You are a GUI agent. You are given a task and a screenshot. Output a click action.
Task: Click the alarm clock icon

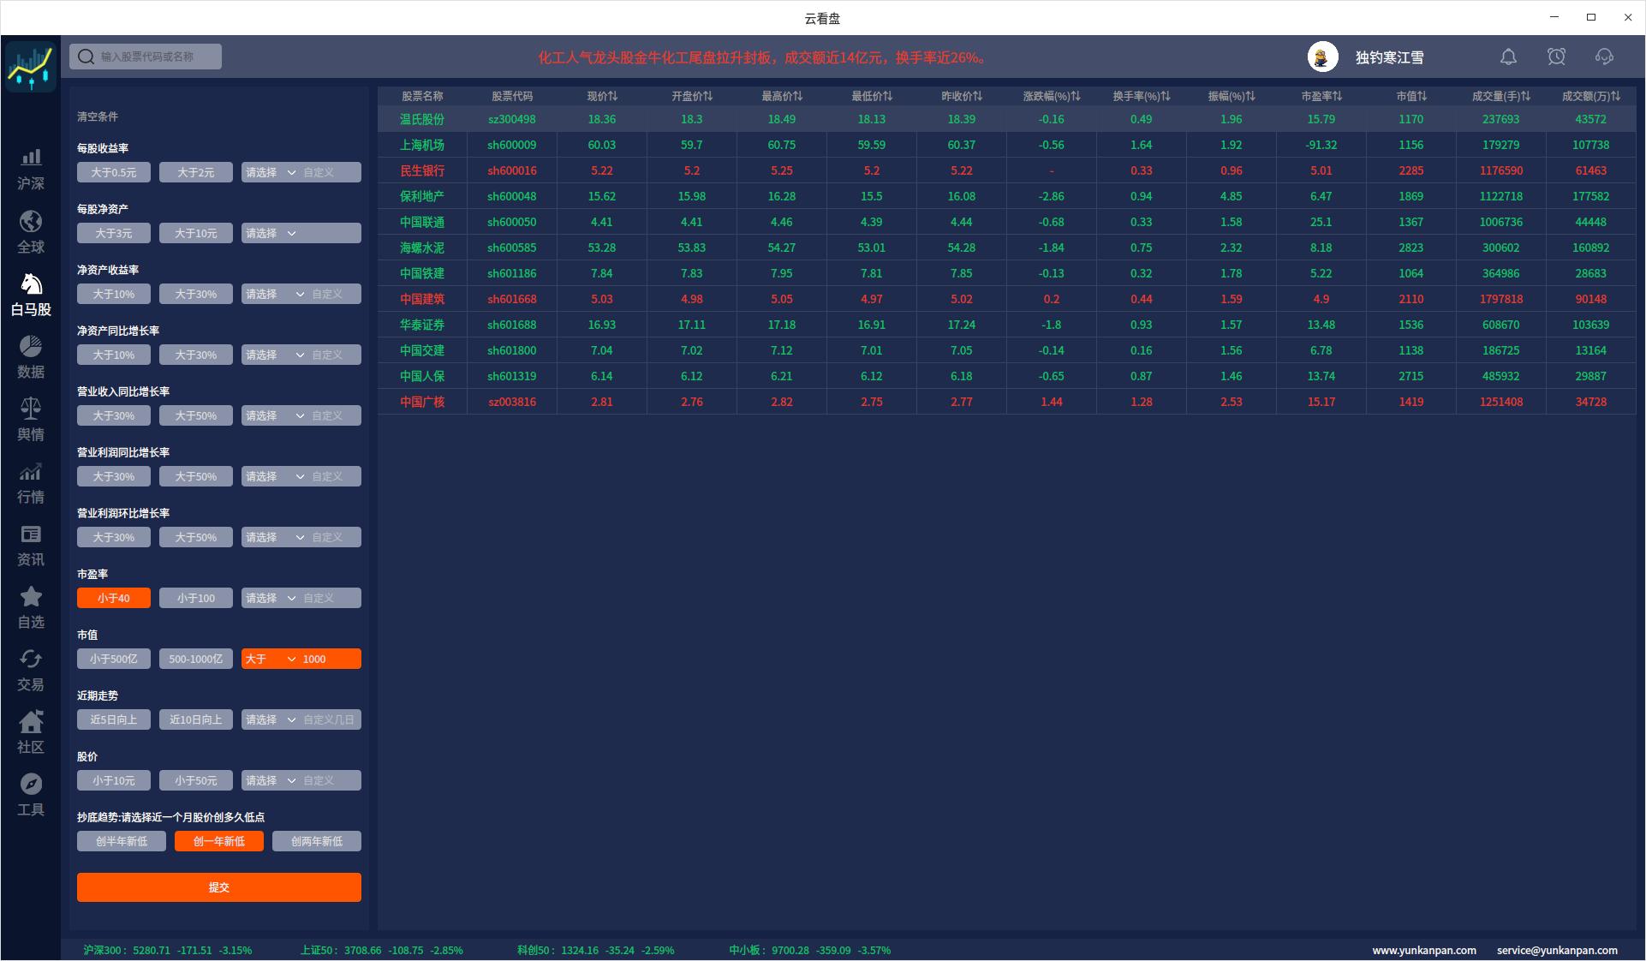point(1556,57)
